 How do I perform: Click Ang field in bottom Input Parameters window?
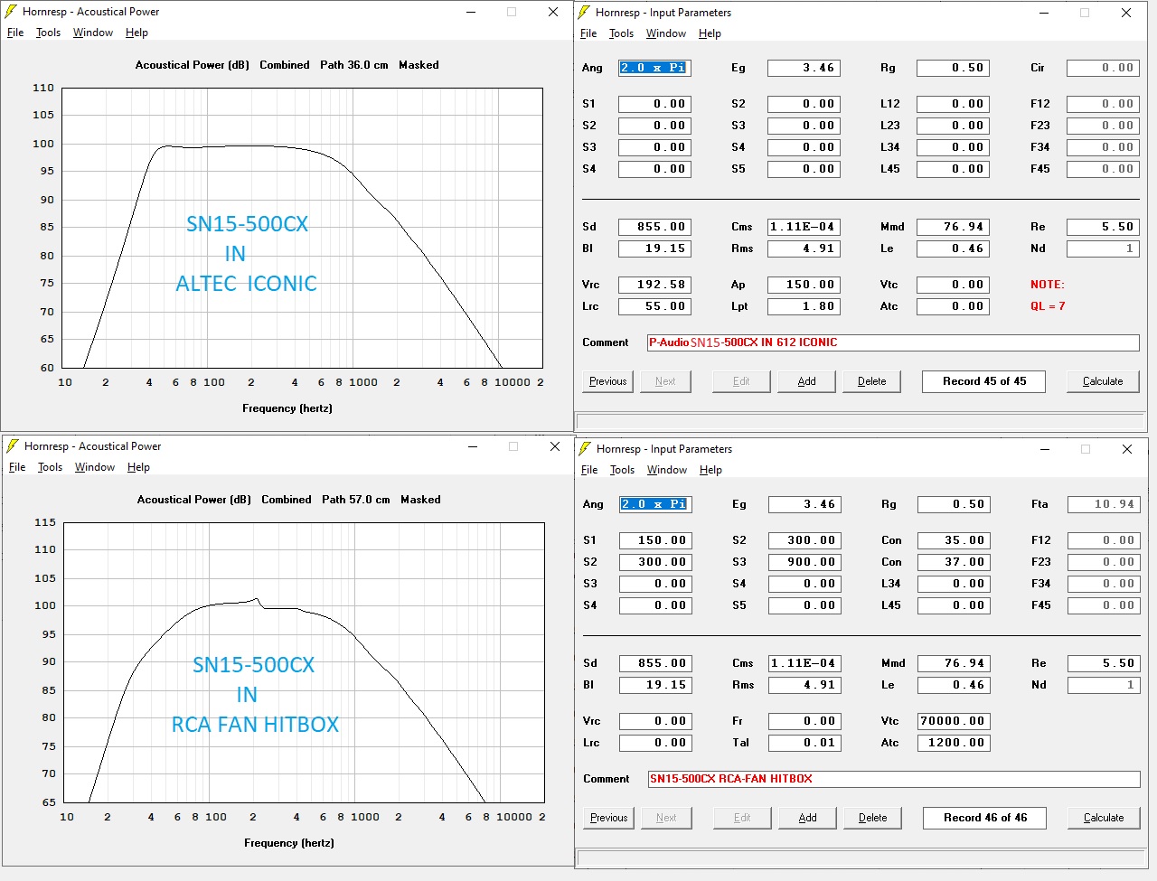point(656,504)
